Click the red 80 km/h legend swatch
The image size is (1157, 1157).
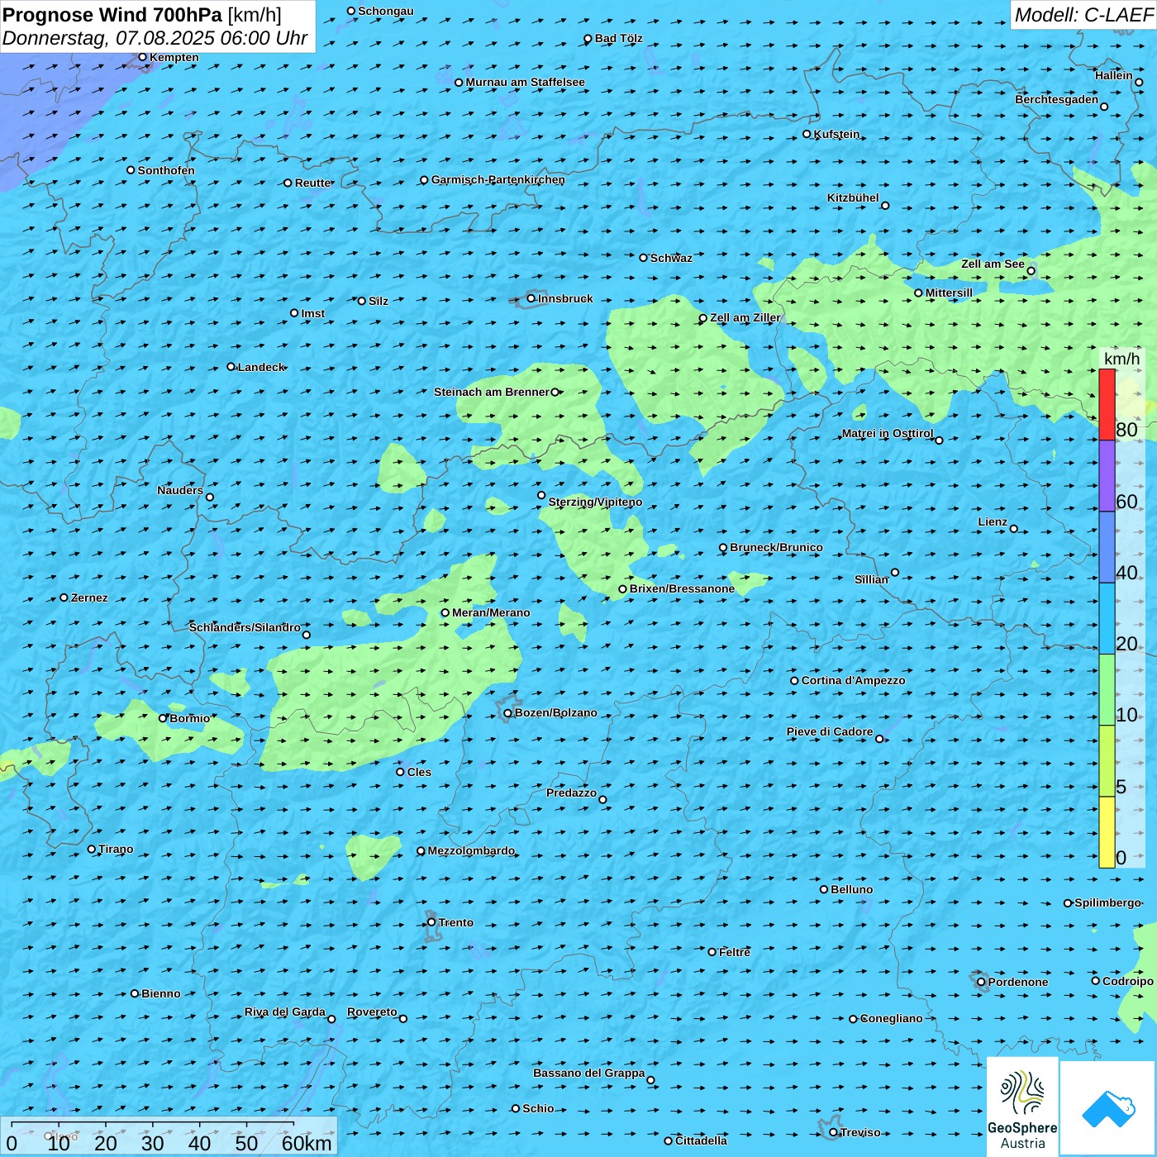pyautogui.click(x=1107, y=404)
